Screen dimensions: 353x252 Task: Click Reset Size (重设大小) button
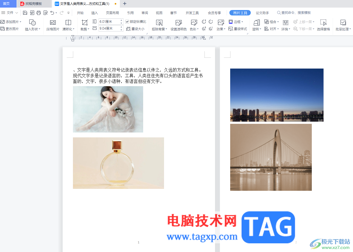pyautogui.click(x=136, y=29)
